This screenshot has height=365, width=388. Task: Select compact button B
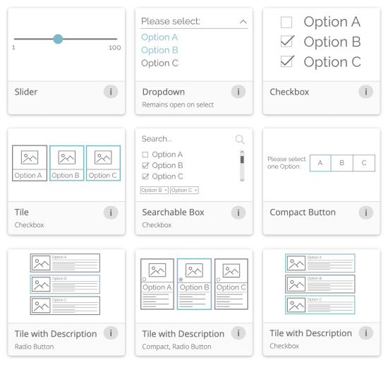[341, 163]
